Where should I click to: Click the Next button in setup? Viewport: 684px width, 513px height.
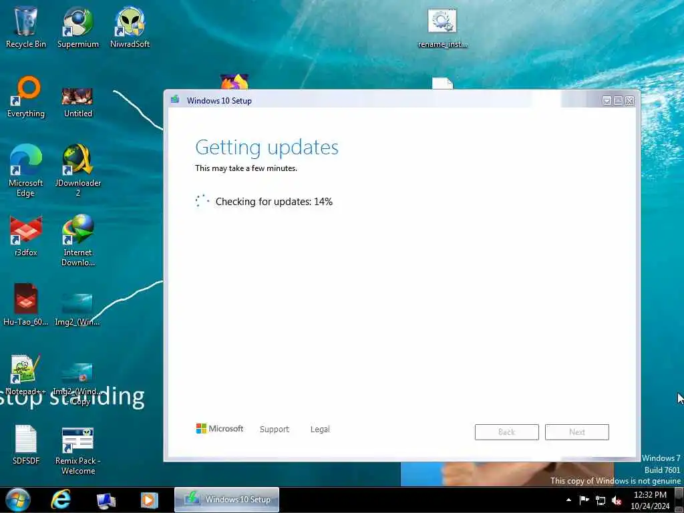pos(577,432)
